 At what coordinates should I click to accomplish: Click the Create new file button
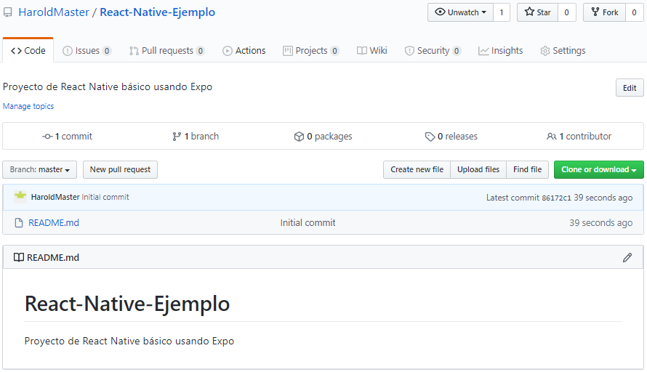tap(417, 169)
